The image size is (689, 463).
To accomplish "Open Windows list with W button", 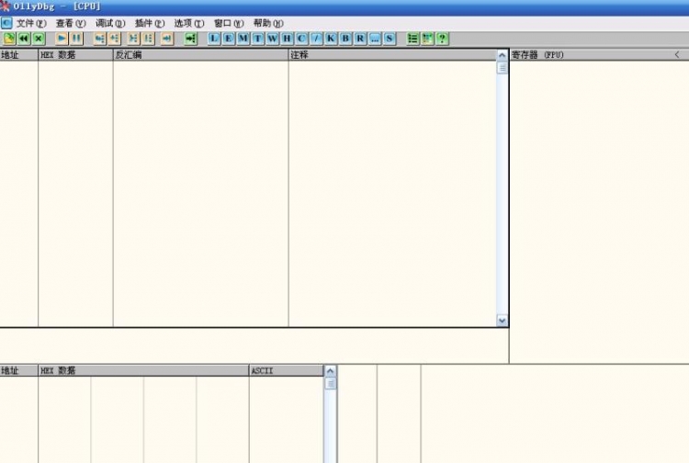I will click(273, 39).
